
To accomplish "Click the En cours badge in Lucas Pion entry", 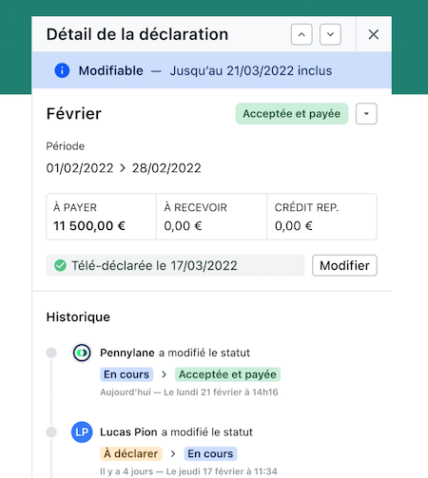I will 210,453.
